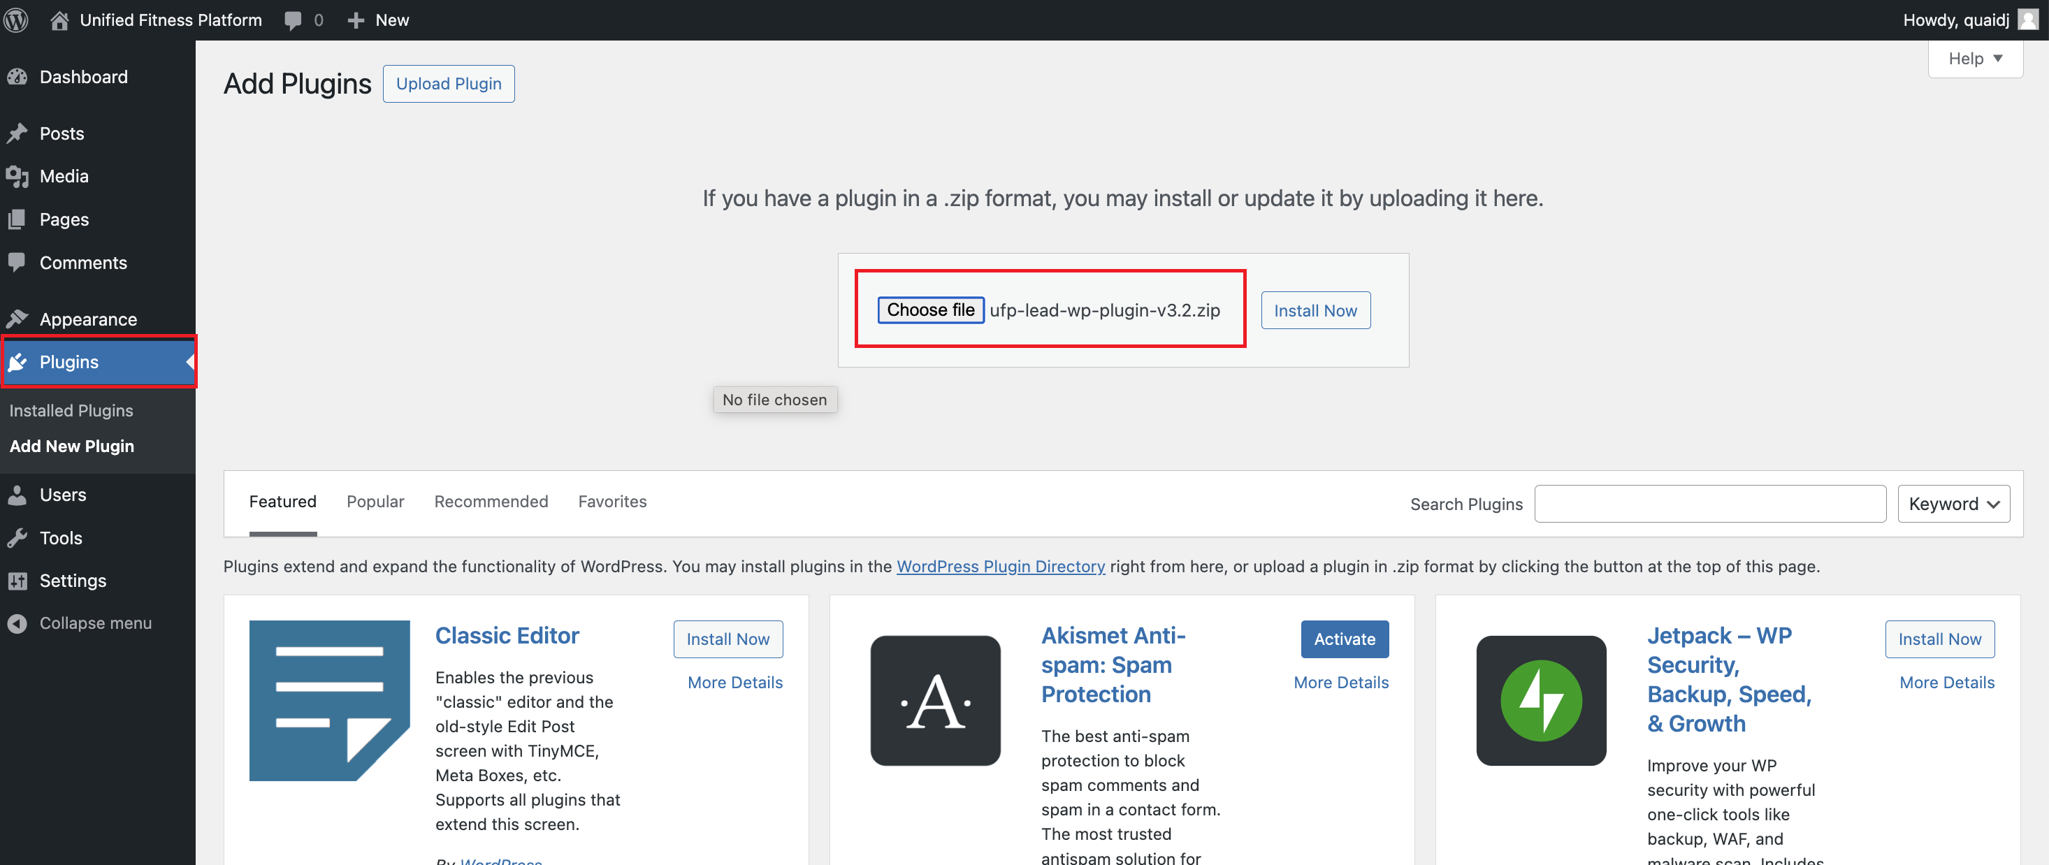Open the WordPress Plugin Directory link
Screen dimensions: 2049x865
(x=1000, y=567)
